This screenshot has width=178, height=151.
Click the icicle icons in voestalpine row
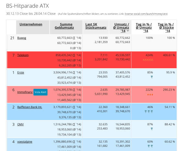click(150, 146)
